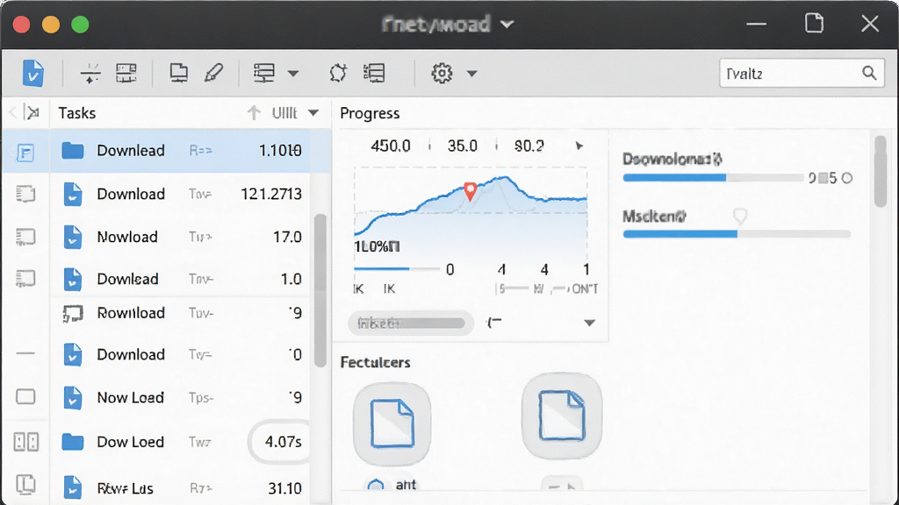
Task: Click the monitor icon in the toolbar
Action: [179, 73]
